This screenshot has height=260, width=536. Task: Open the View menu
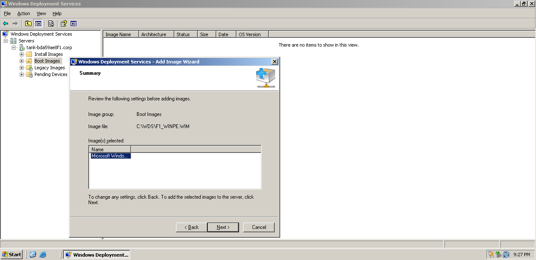41,13
